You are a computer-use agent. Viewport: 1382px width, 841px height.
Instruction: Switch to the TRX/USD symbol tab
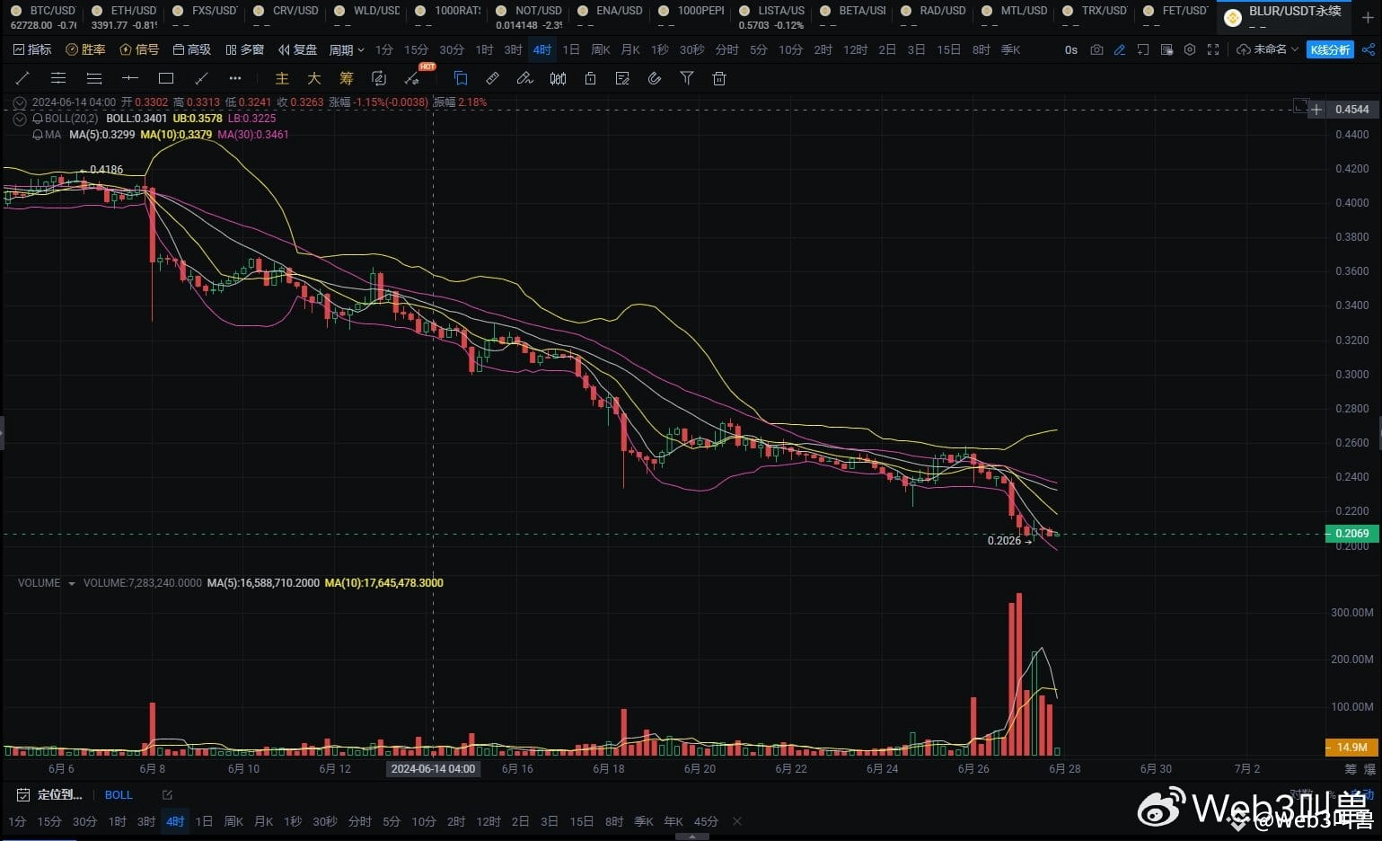(x=1096, y=17)
